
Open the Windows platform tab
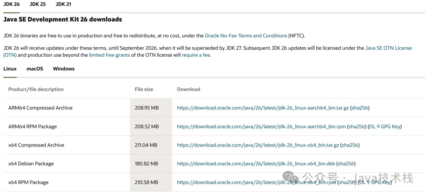(x=64, y=69)
